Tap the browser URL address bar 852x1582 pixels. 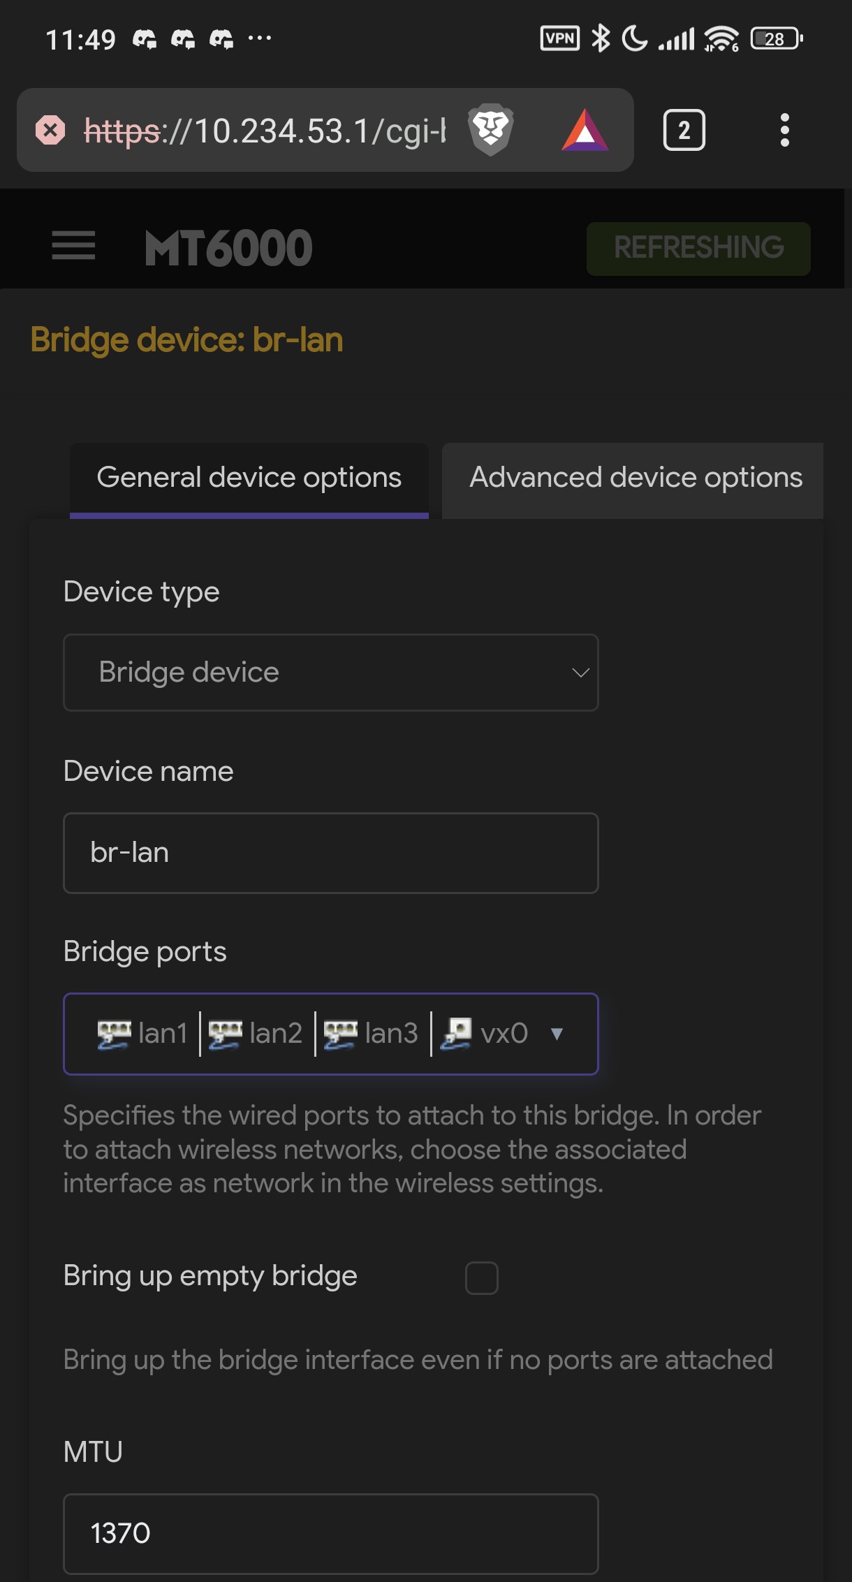[265, 131]
